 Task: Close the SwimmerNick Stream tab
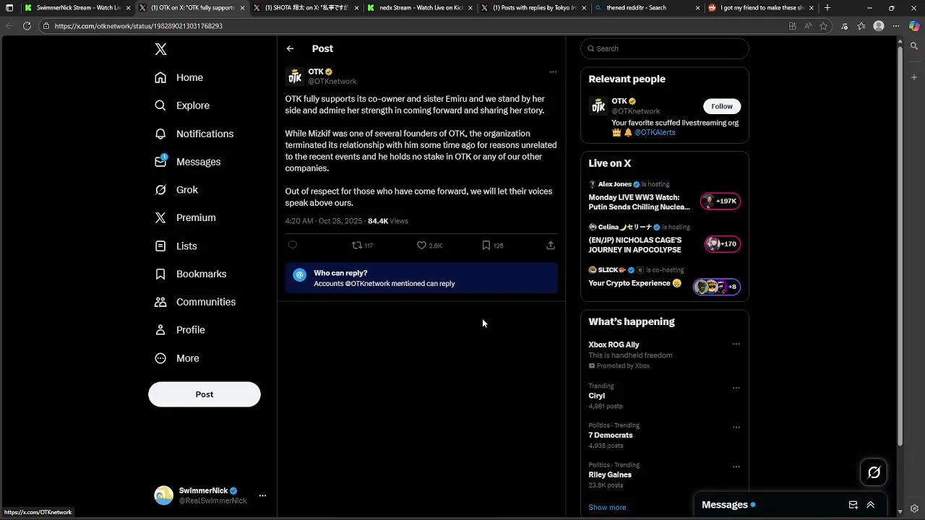(x=128, y=8)
